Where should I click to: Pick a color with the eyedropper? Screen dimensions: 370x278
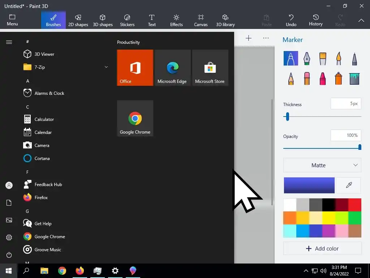tap(349, 185)
